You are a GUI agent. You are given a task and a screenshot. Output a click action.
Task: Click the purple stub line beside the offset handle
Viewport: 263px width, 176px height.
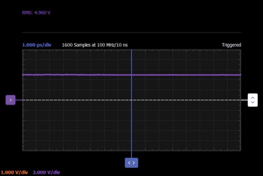[19, 100]
